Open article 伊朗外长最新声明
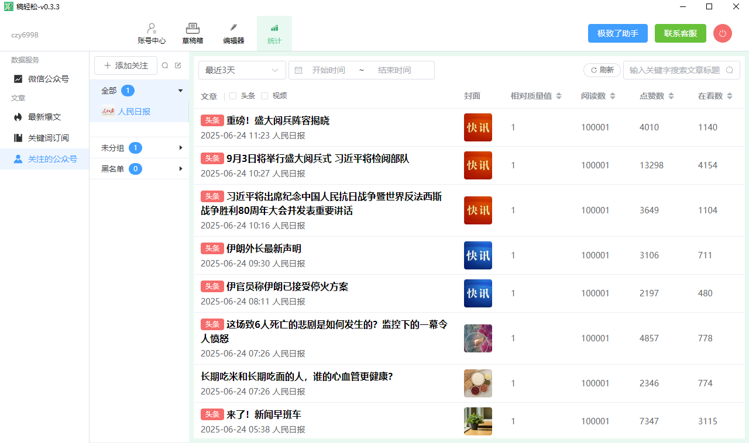This screenshot has height=443, width=749. [x=264, y=248]
